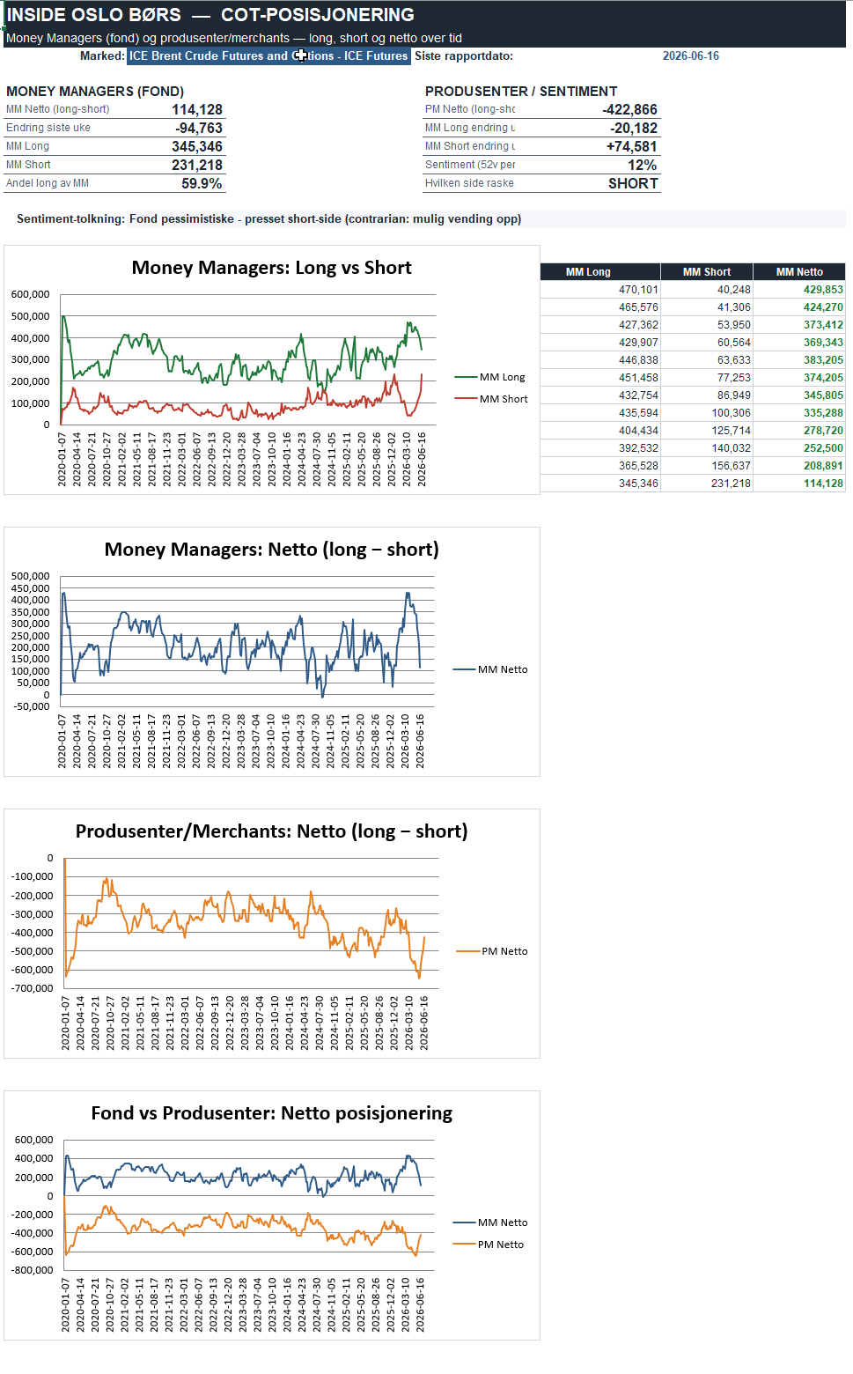853x1374 pixels.
Task: Click MM Netto legend in Fond vs Produsenter chart
Action: click(x=490, y=1223)
